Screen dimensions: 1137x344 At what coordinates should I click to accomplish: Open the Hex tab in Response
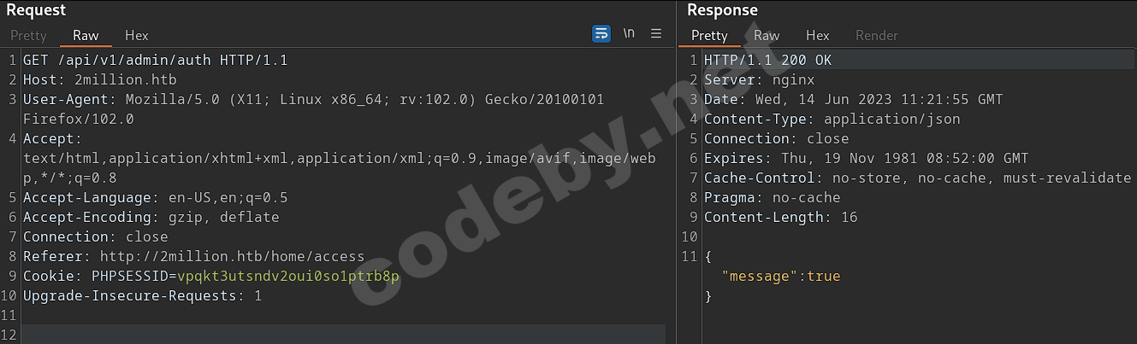[818, 36]
